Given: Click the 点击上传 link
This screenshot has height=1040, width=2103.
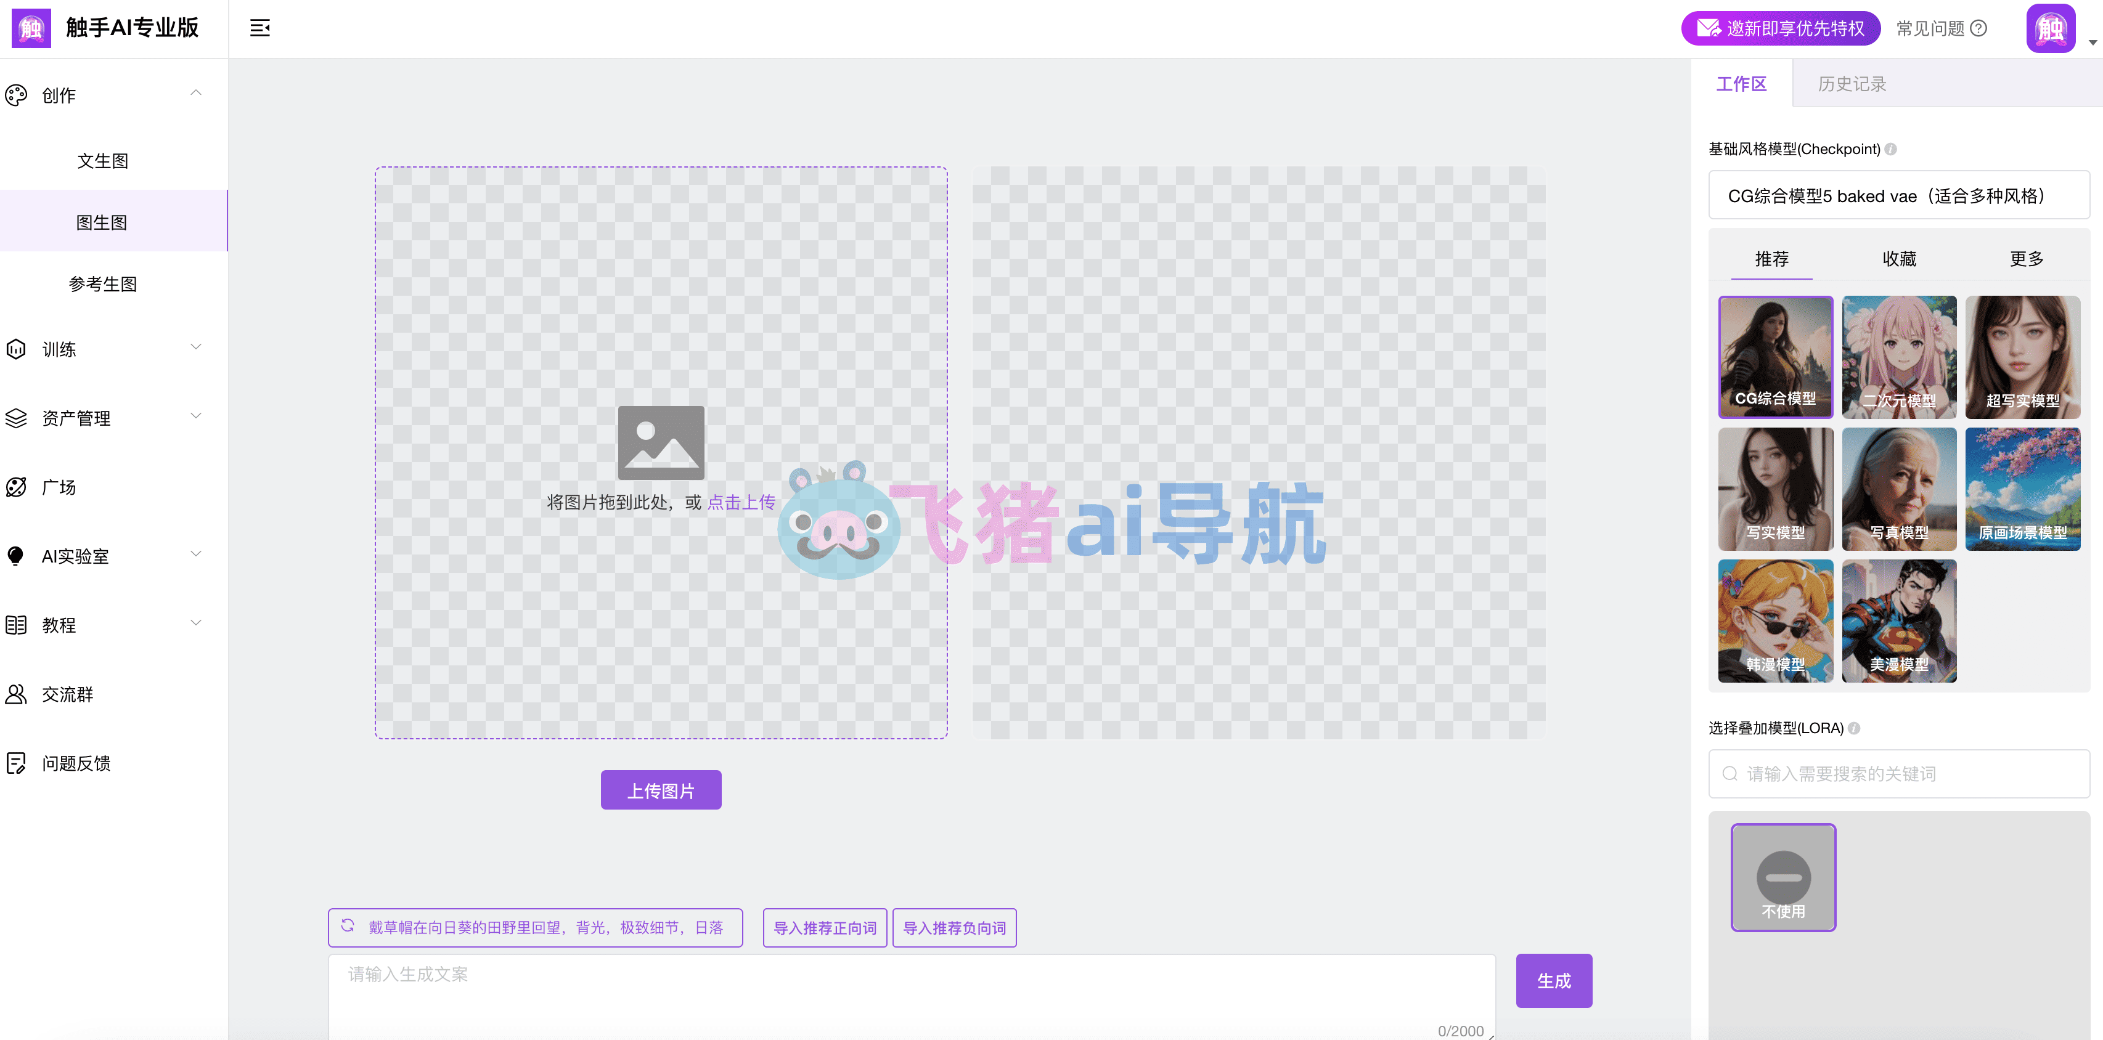Looking at the screenshot, I should 741,502.
